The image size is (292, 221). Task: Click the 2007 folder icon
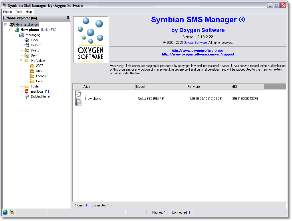32,66
